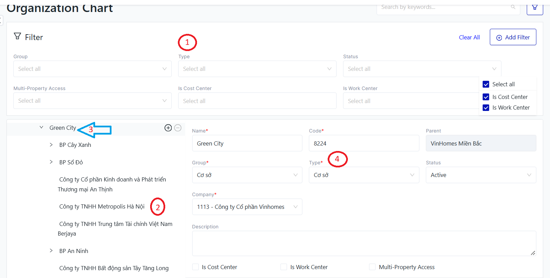
Task: Open the Type filter dropdown
Action: pos(257,69)
